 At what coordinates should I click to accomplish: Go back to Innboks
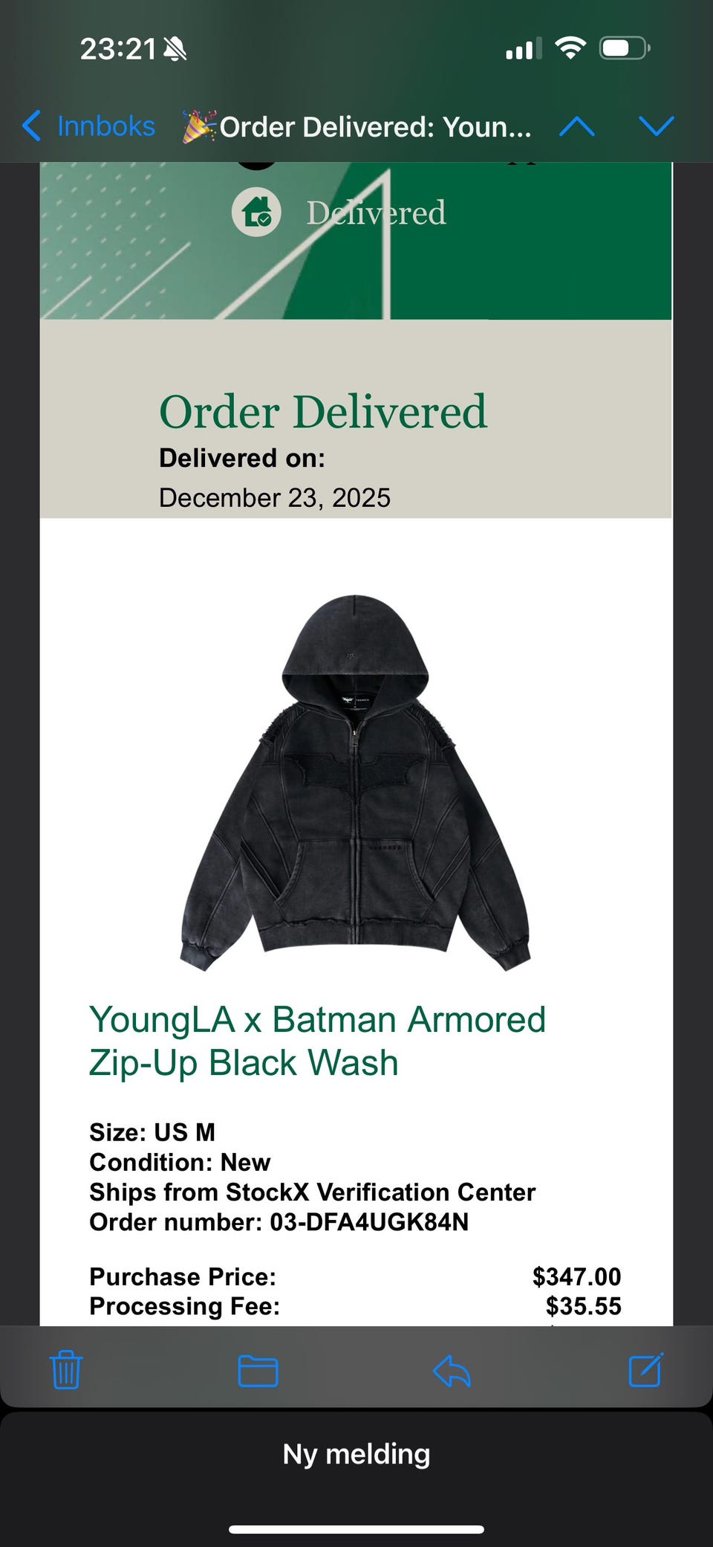click(88, 126)
